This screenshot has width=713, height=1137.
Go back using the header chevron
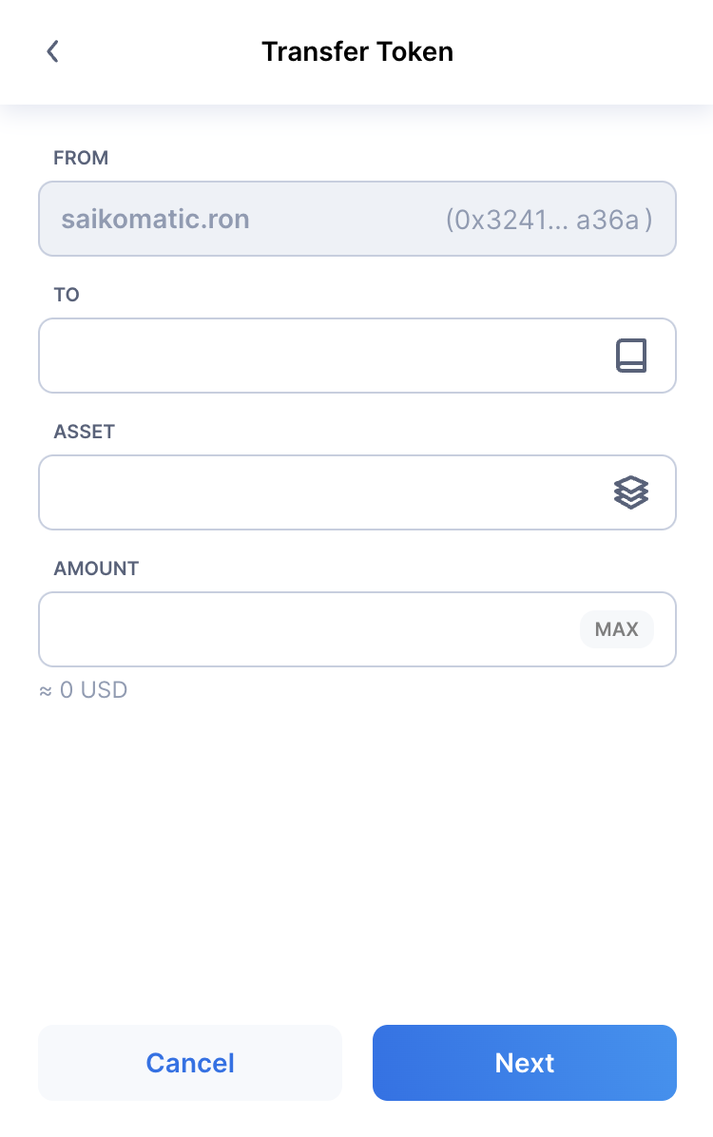52,51
